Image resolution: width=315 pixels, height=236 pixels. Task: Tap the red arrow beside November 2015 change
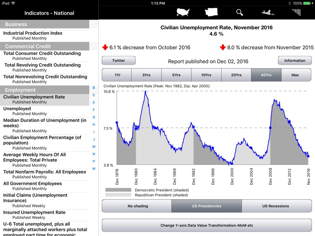pyautogui.click(x=223, y=47)
